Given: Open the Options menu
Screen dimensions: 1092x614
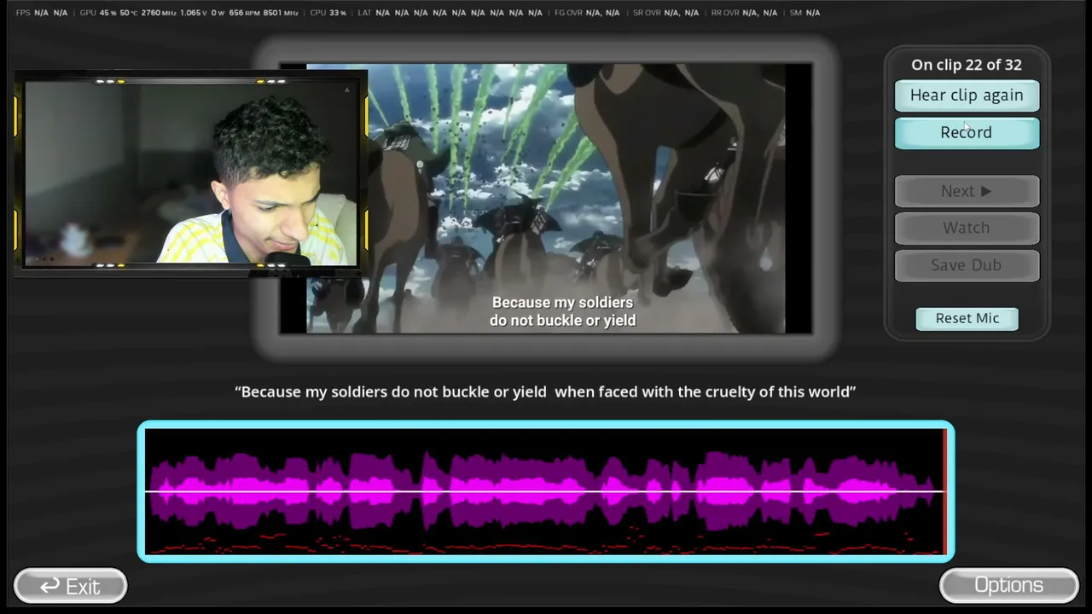Looking at the screenshot, I should [1008, 585].
